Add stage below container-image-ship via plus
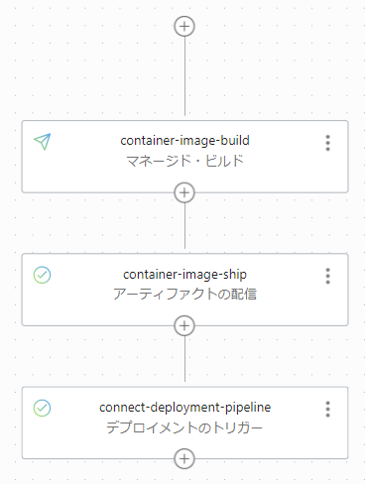This screenshot has width=365, height=484. pyautogui.click(x=184, y=326)
